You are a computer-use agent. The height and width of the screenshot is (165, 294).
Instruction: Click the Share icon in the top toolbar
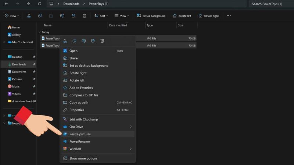(73, 16)
